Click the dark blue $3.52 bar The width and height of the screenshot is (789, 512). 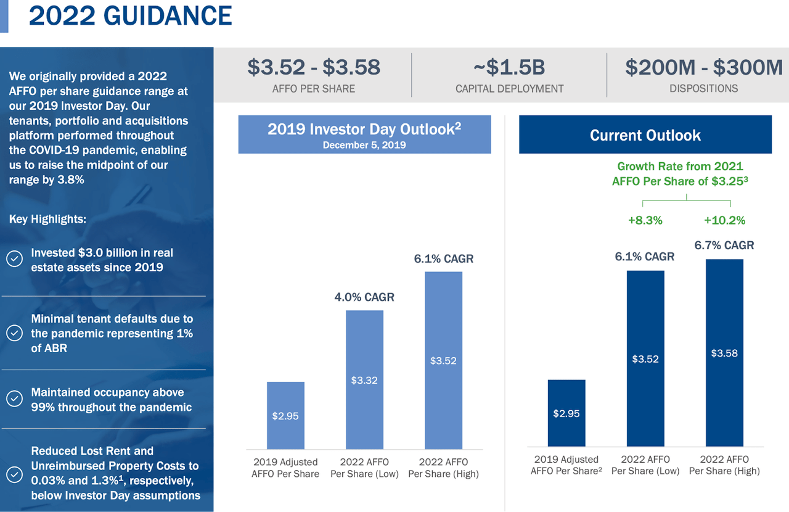(645, 358)
